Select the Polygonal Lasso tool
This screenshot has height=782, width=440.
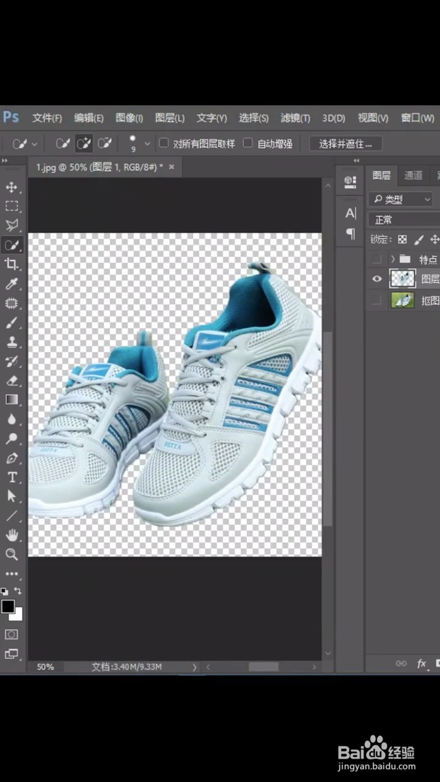12,225
